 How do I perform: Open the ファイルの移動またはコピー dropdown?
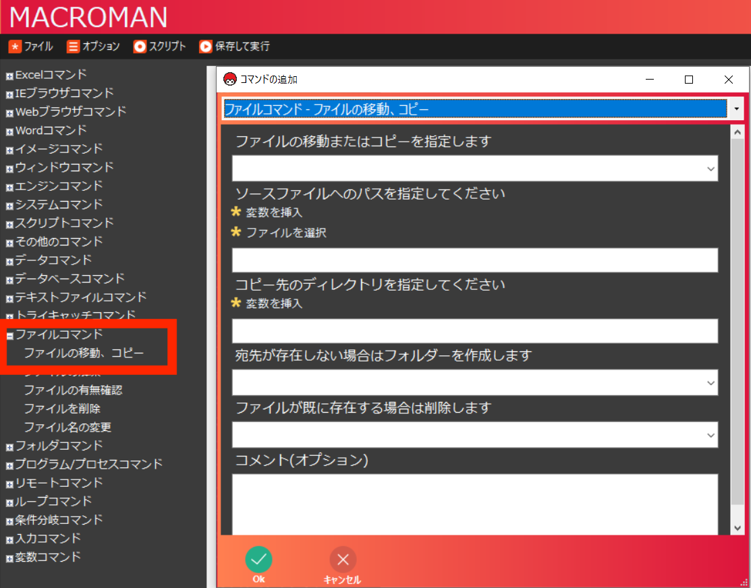475,168
